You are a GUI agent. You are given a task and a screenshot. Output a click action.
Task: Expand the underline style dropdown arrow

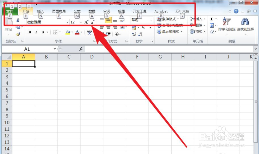[x=47, y=32]
